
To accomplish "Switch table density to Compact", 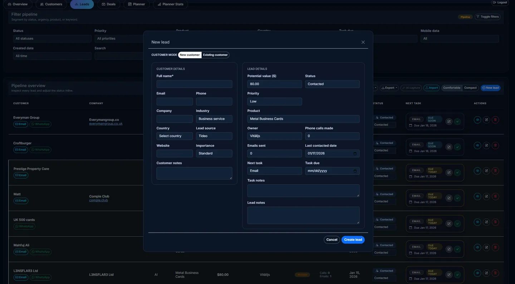I will click(x=470, y=88).
